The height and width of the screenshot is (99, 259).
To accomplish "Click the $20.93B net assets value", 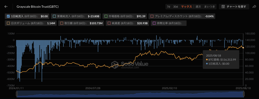I will point(143,23).
